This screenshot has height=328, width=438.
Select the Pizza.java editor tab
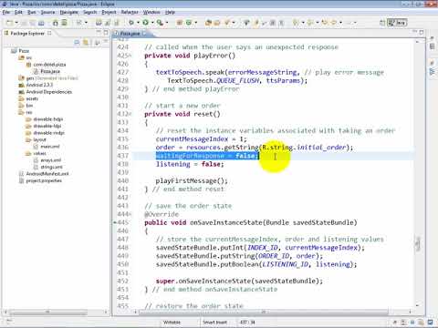130,34
